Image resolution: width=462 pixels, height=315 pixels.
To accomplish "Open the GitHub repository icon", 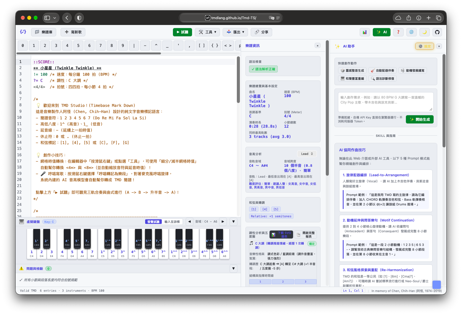I will pos(437,32).
